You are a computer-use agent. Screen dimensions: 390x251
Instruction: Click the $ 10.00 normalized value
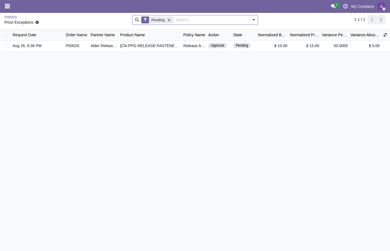(x=281, y=46)
